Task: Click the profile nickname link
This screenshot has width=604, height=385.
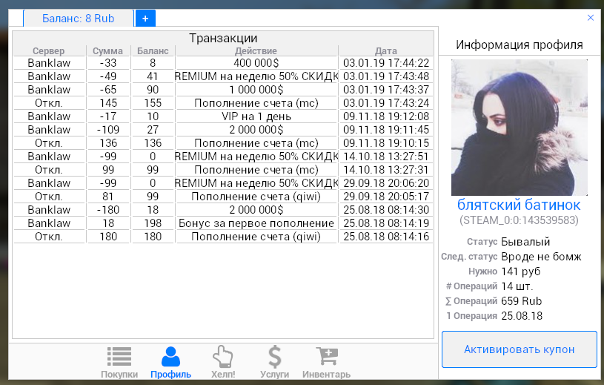Action: [519, 205]
